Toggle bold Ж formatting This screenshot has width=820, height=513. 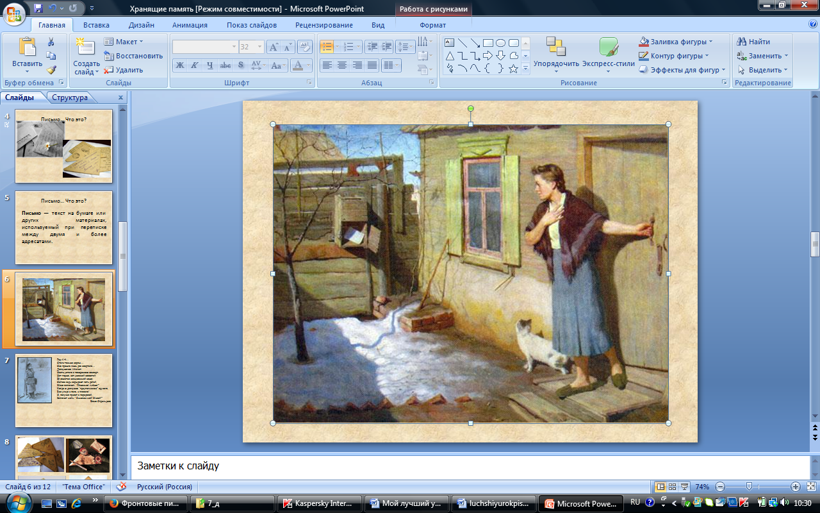(x=180, y=65)
